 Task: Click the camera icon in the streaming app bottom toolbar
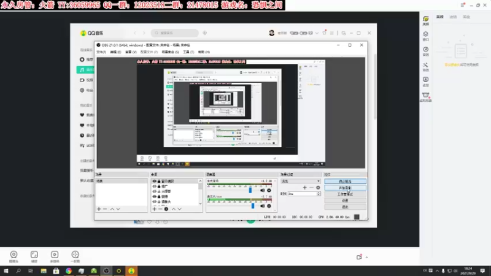coord(14,256)
